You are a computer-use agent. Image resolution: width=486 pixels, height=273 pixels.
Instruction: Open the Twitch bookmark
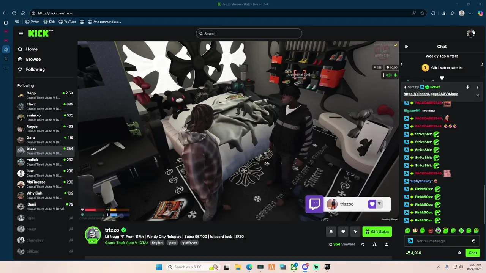tap(32, 22)
